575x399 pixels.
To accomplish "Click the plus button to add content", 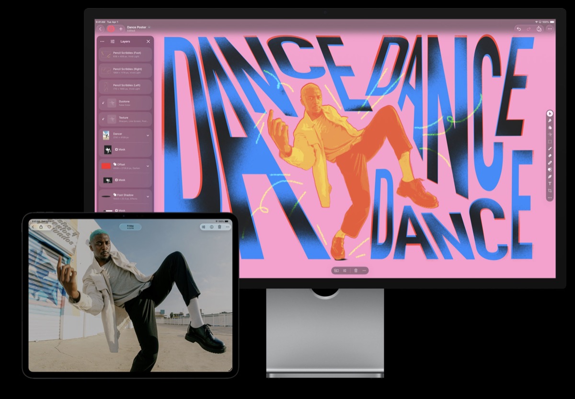I will tap(121, 29).
